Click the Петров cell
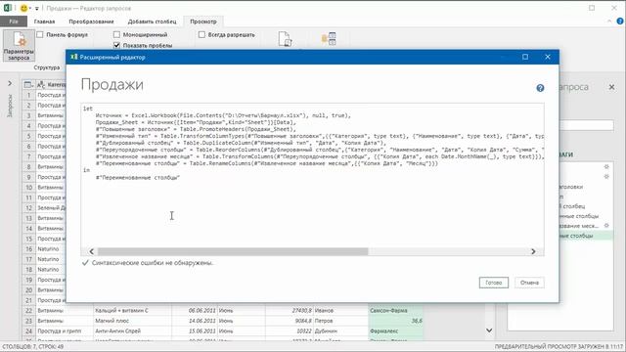This screenshot has width=626, height=352. coord(340,321)
